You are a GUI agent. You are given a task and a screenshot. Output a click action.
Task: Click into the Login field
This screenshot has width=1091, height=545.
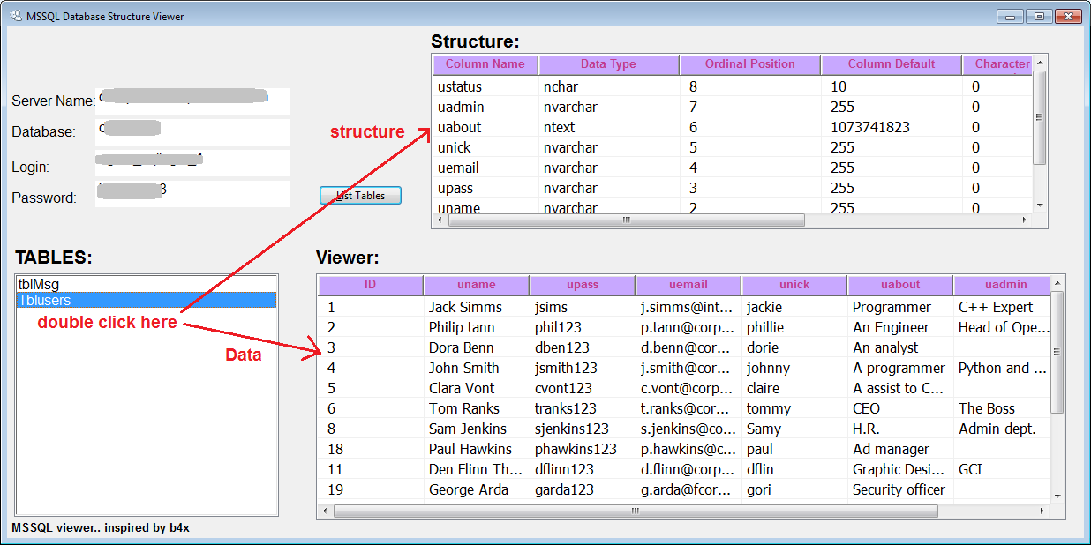point(192,163)
